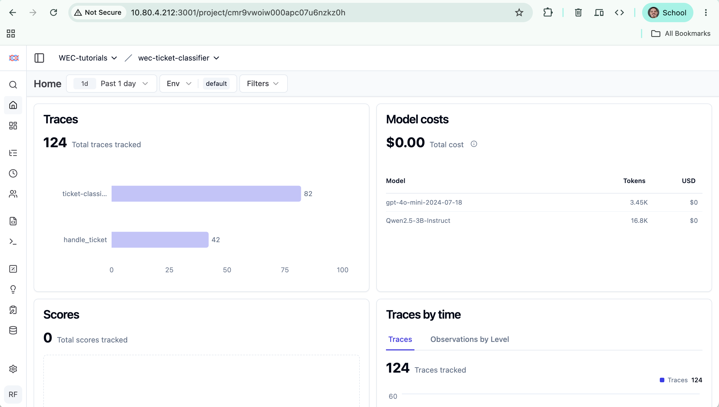The height and width of the screenshot is (407, 719).
Task: Open Datasets database icon in sidebar
Action: (x=13, y=330)
